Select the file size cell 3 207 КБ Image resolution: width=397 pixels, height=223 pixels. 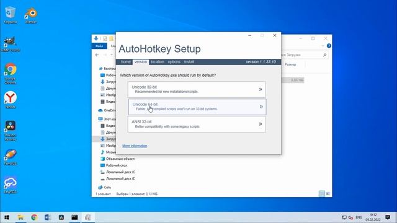297,80
